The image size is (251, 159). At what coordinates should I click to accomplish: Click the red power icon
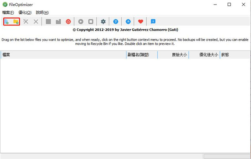(68, 21)
